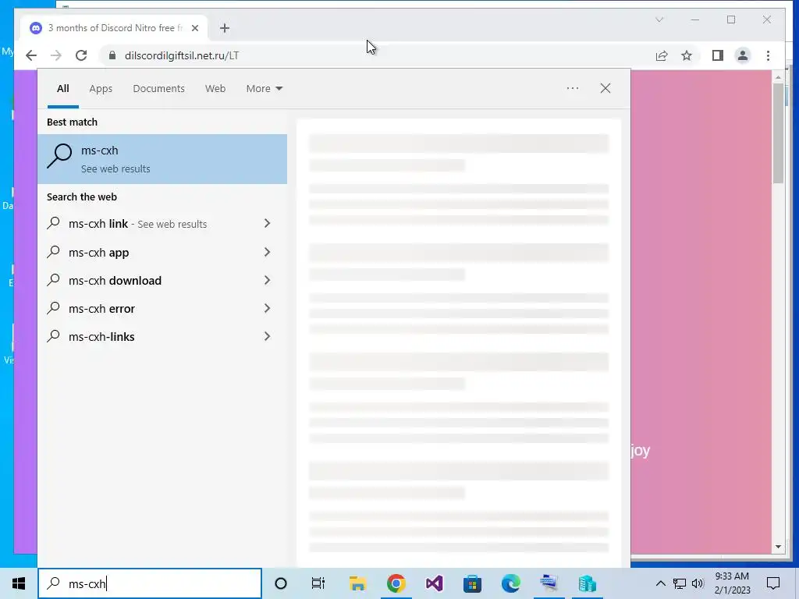
Task: Reload the Discord Nitro page
Action: [81, 55]
